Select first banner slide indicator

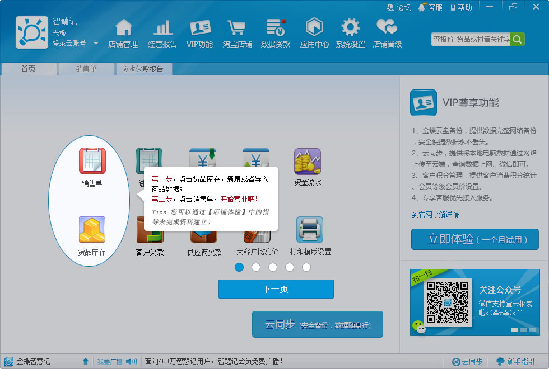pos(514,329)
